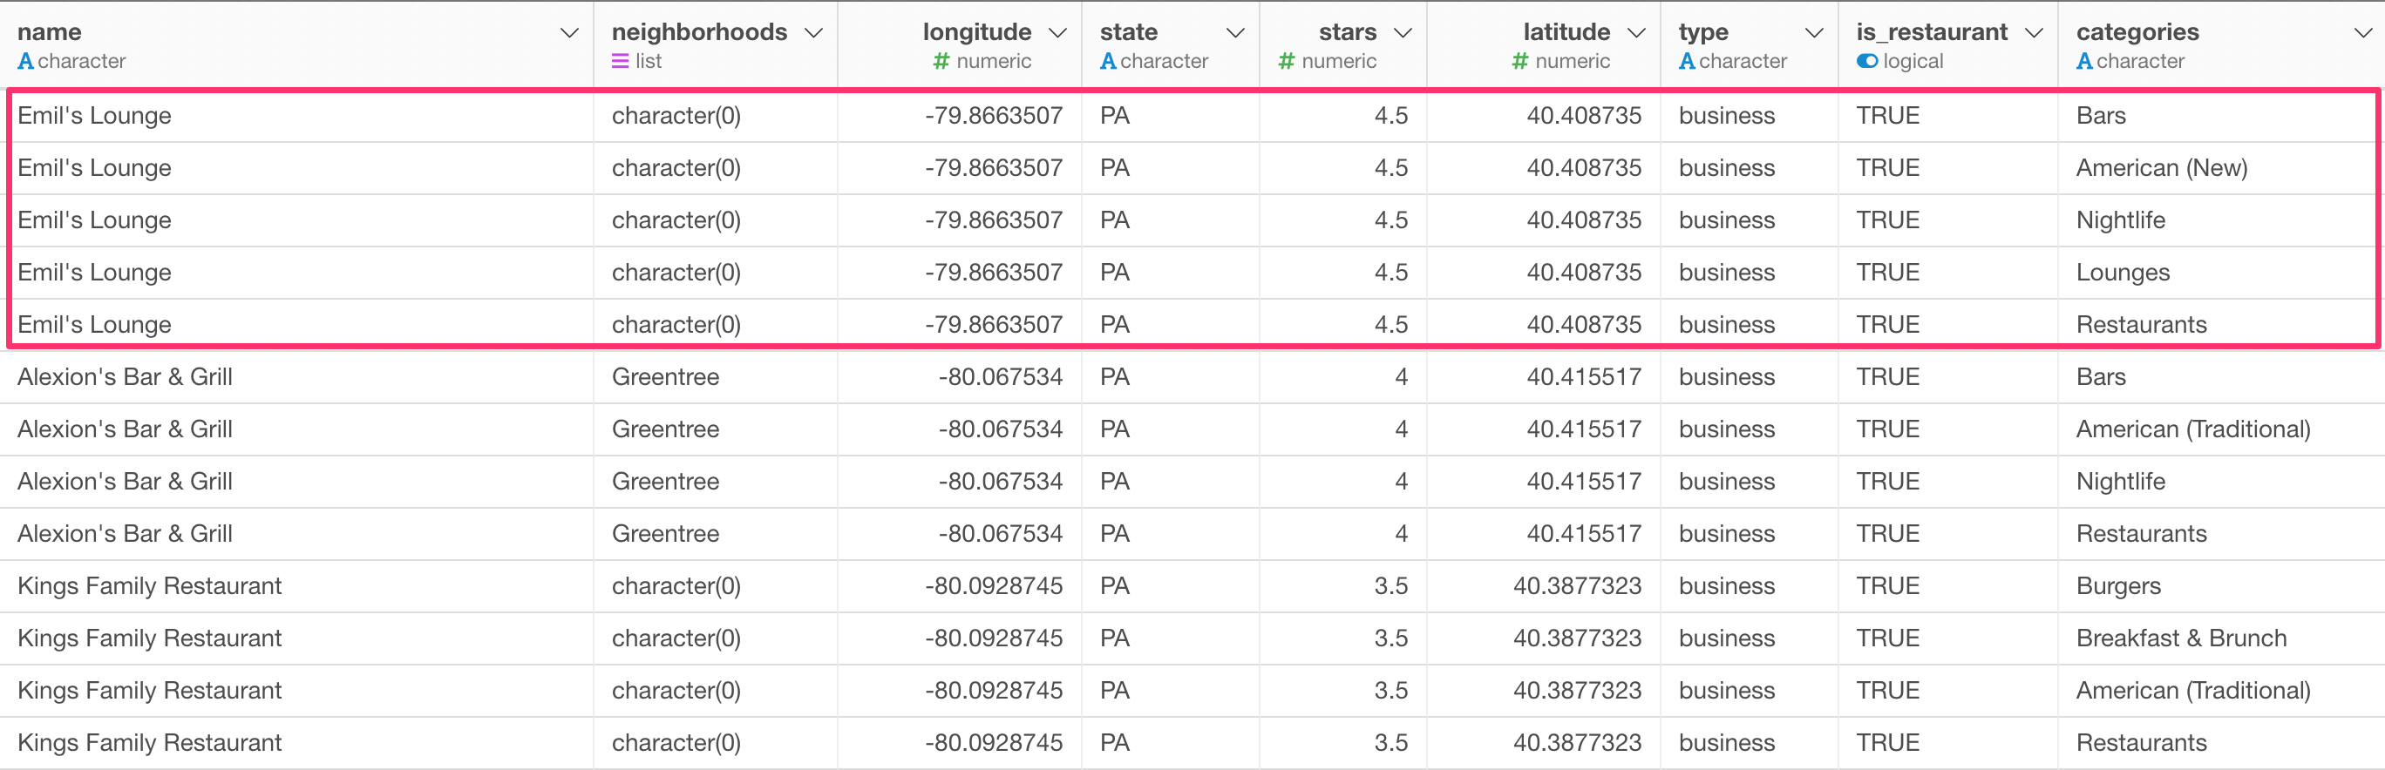Image resolution: width=2385 pixels, height=770 pixels.
Task: Click the Bars category in Alexion's row
Action: 2100,376
